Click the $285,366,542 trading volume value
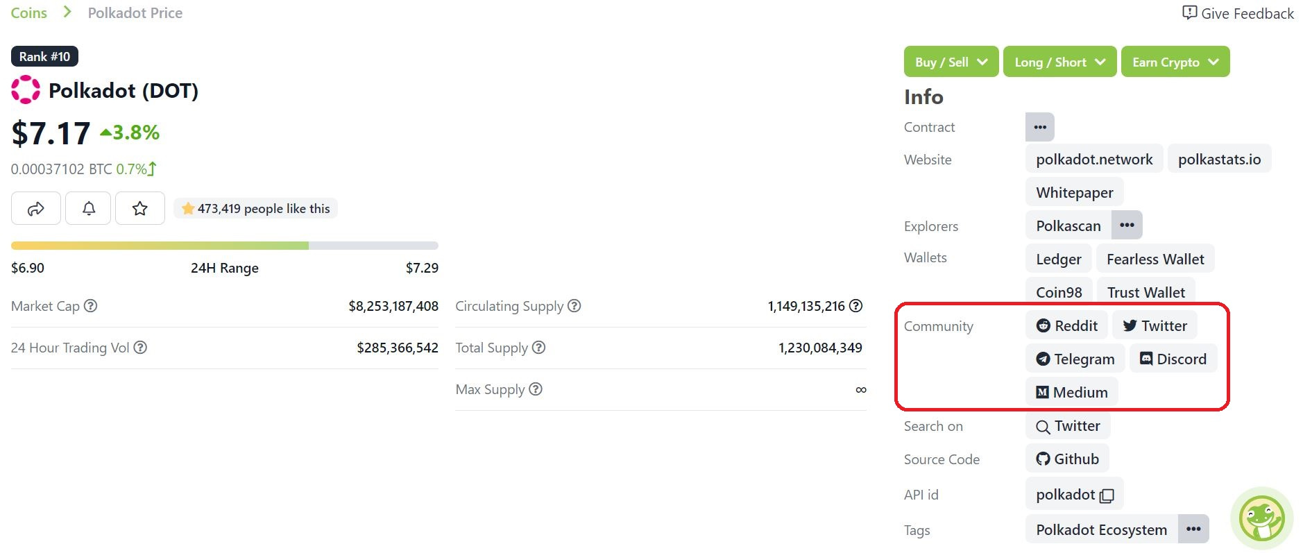This screenshot has width=1303, height=553. [398, 348]
